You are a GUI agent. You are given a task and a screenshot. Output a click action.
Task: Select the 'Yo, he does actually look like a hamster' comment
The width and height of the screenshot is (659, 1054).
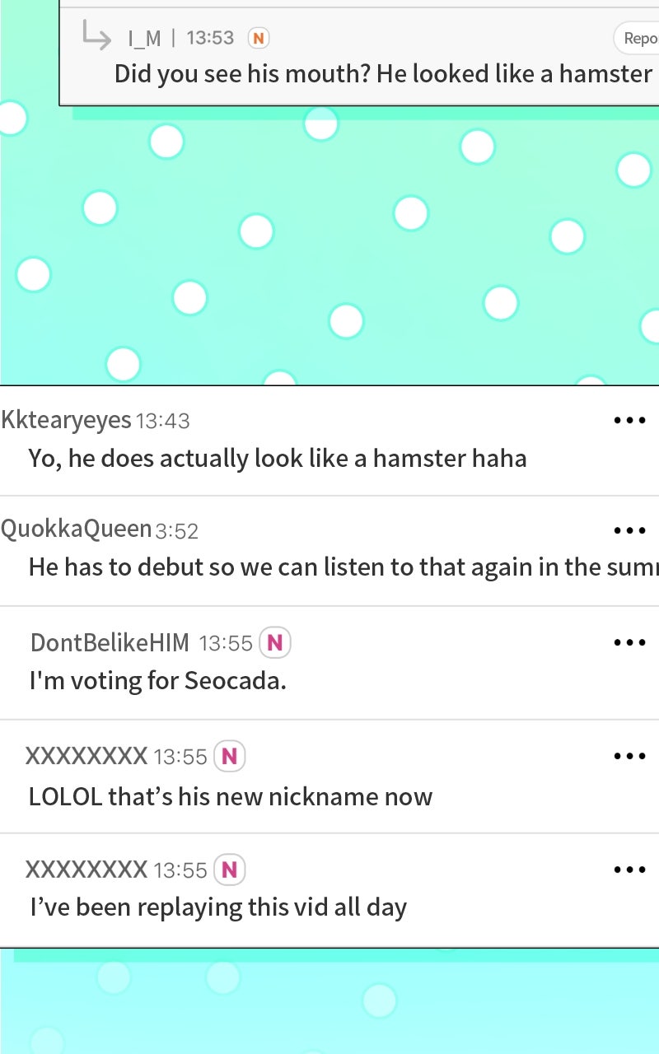click(278, 458)
